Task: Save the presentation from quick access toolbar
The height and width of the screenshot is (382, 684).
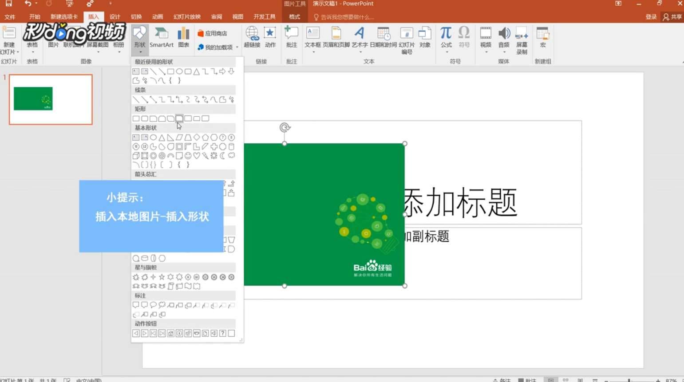Action: click(8, 4)
